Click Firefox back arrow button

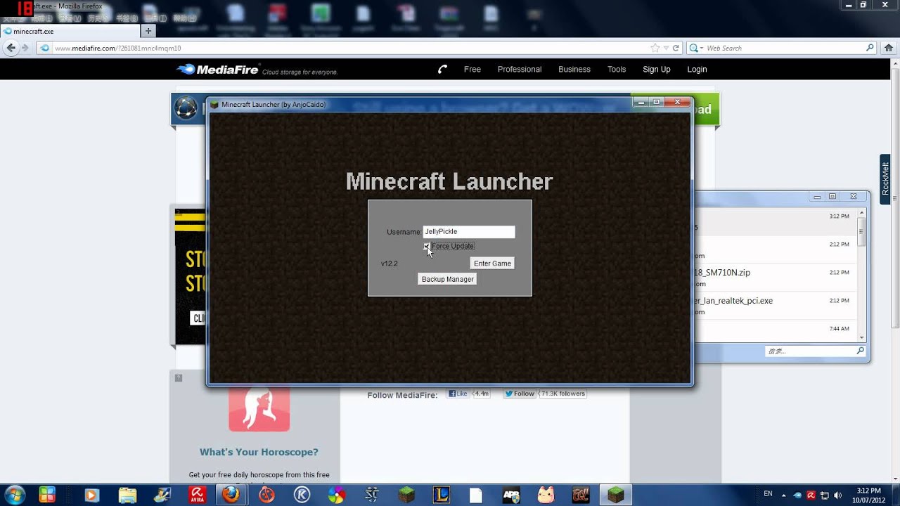pos(11,48)
